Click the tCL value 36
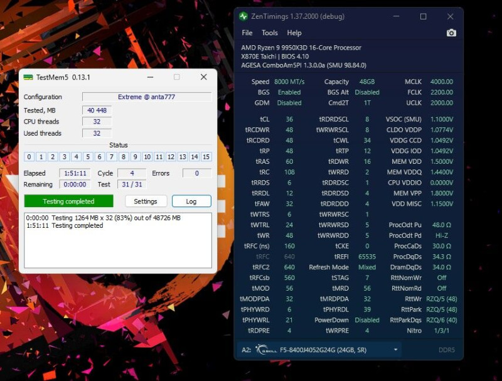502x381 pixels. click(x=289, y=119)
